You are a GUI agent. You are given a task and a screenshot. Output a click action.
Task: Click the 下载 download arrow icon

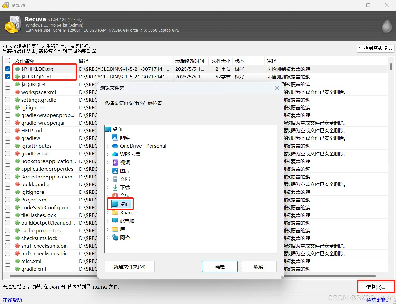[x=115, y=187]
